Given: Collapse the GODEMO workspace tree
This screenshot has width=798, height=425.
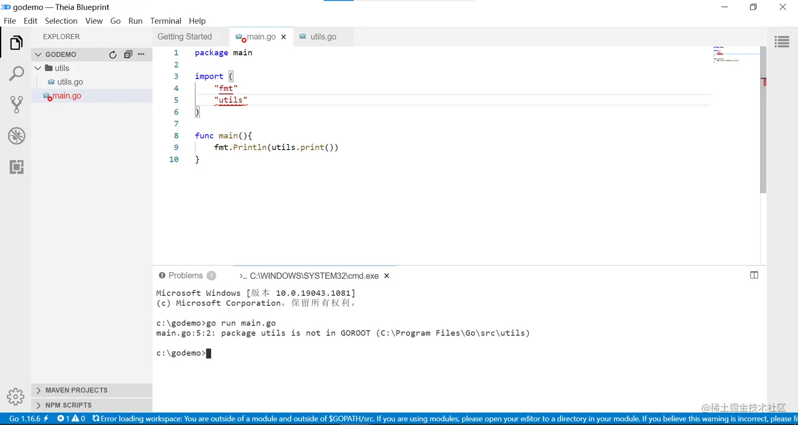Looking at the screenshot, I should pos(37,54).
